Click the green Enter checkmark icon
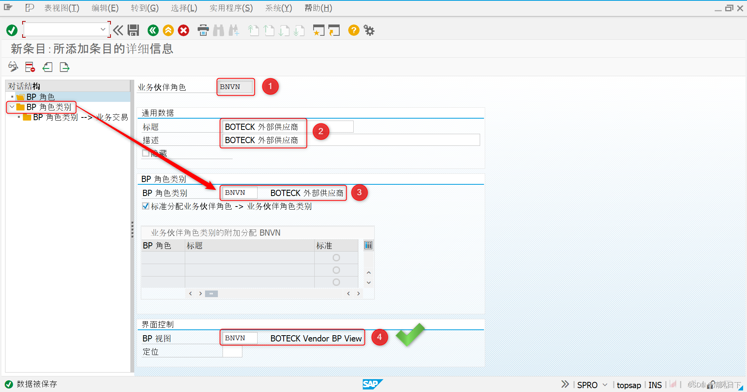Screen dimensions: 747x392 pyautogui.click(x=12, y=30)
